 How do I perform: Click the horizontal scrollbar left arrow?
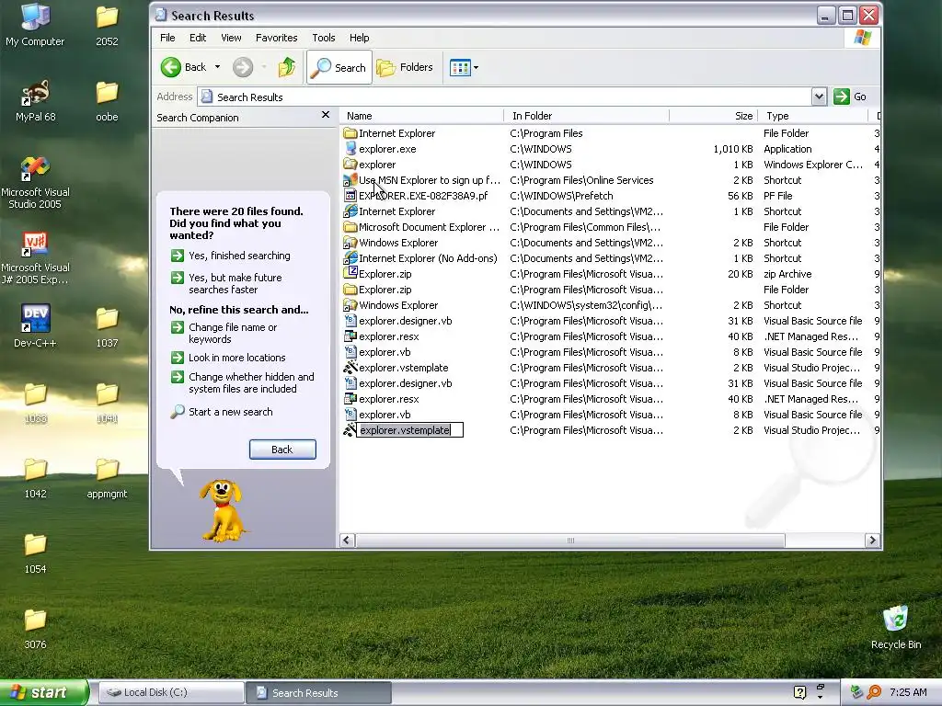347,541
